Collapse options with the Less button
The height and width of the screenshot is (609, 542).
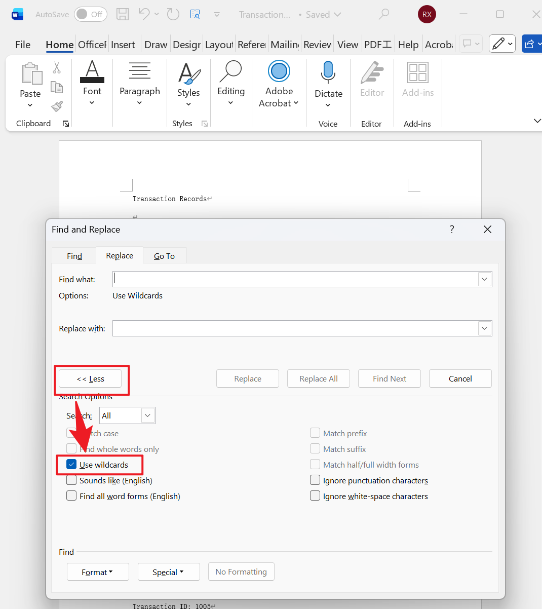tap(90, 378)
